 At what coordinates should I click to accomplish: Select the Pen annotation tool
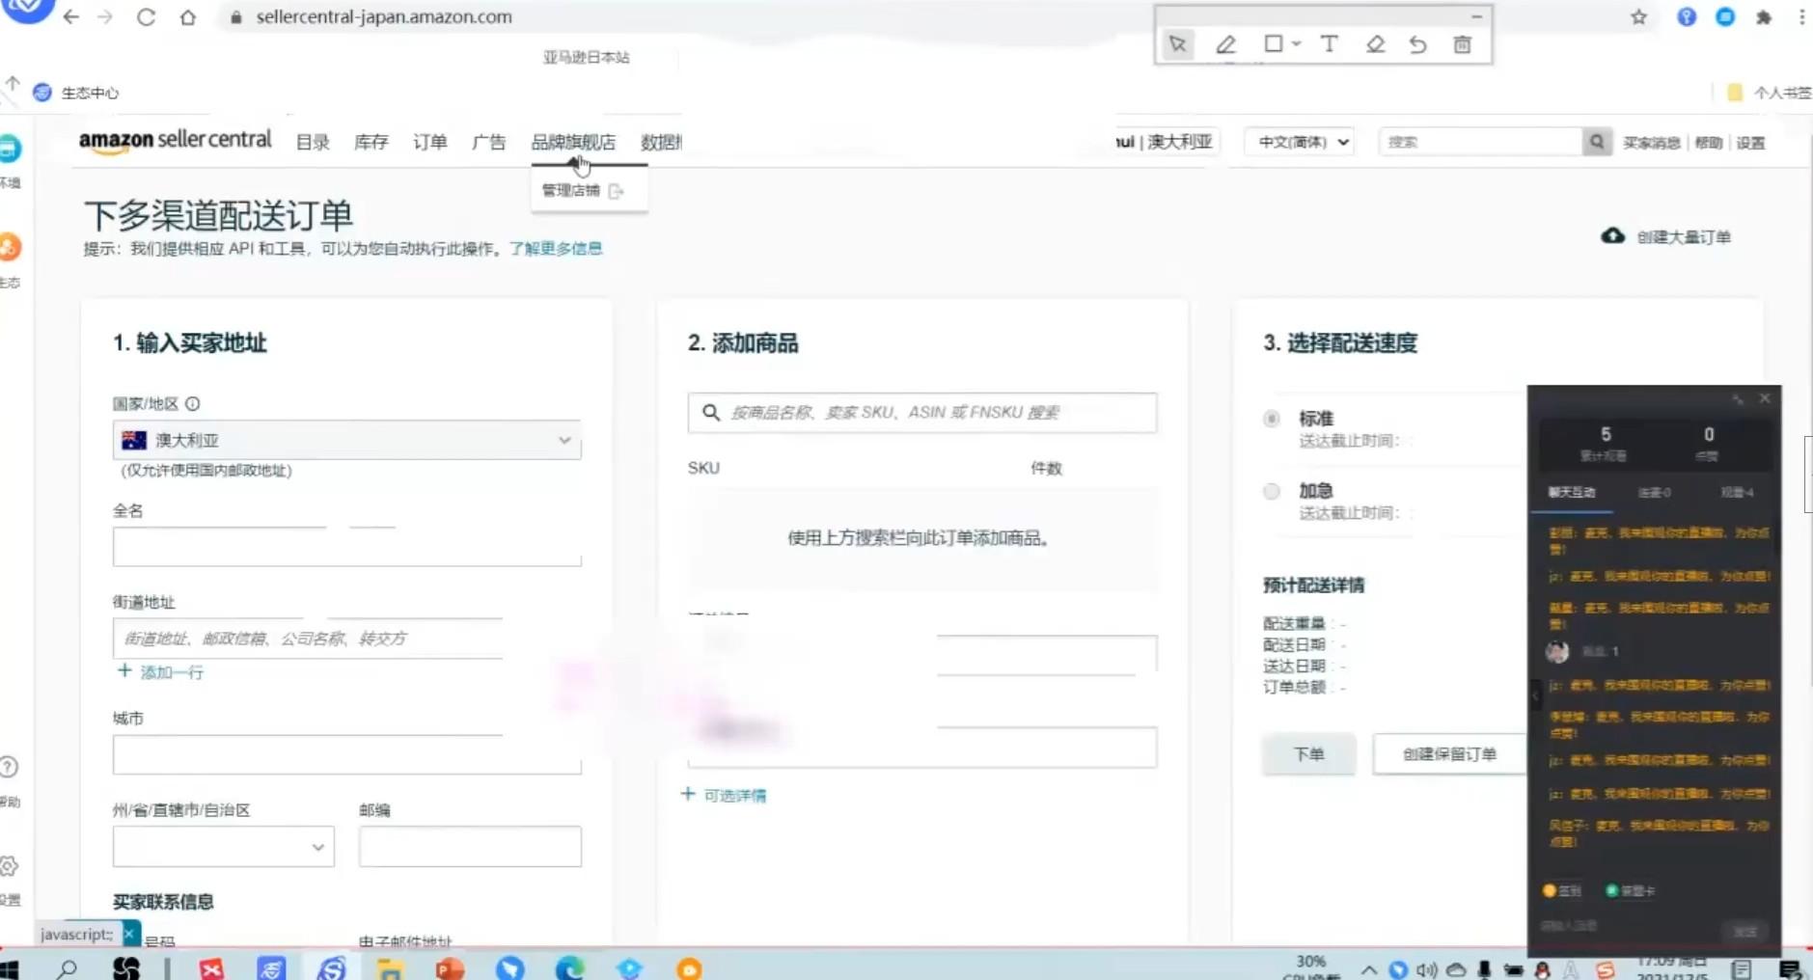[1226, 44]
